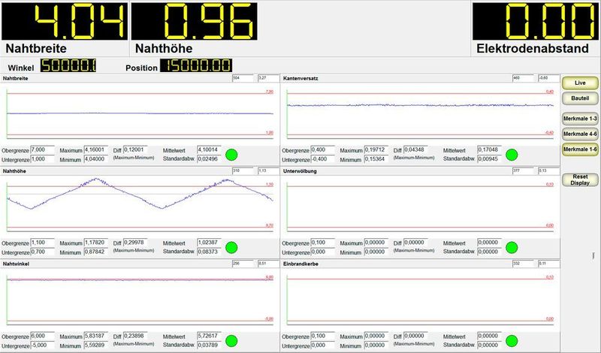This screenshot has height=353, width=601.
Task: Show Merkmale 1-6 charts
Action: pos(580,149)
